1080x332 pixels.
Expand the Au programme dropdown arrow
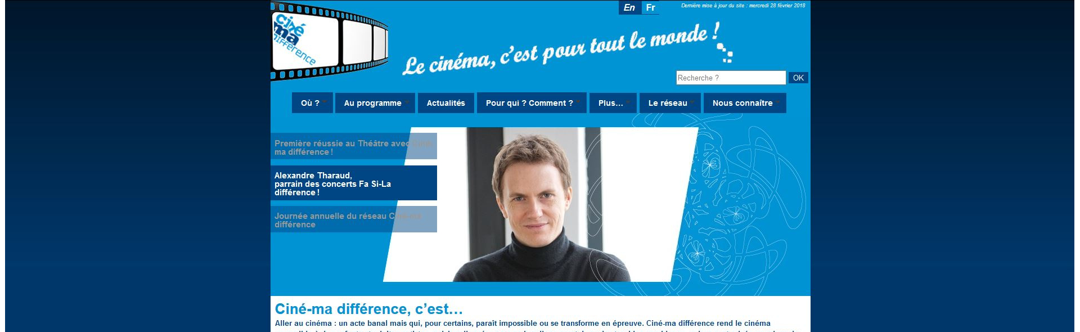[x=407, y=102]
